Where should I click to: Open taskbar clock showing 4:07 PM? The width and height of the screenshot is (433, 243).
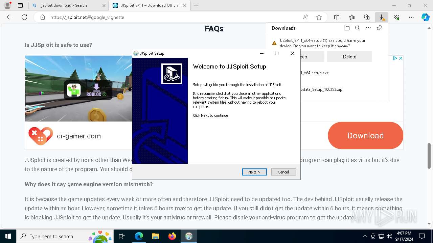tap(404, 236)
